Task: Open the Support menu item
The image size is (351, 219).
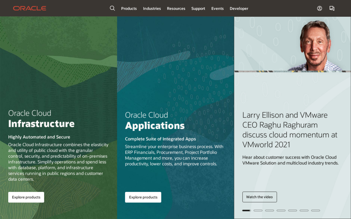Action: click(x=198, y=9)
